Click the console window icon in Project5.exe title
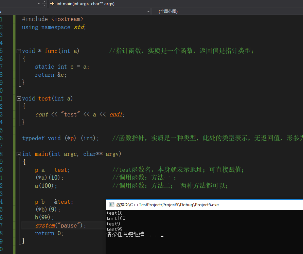 [x=111, y=204]
